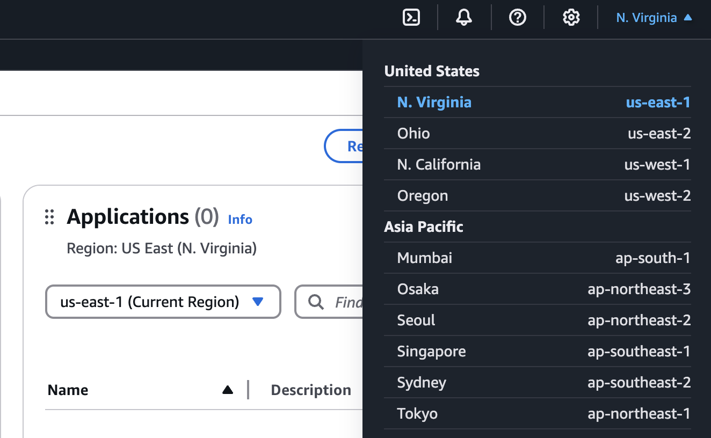Click the Find applications search field

click(x=346, y=302)
